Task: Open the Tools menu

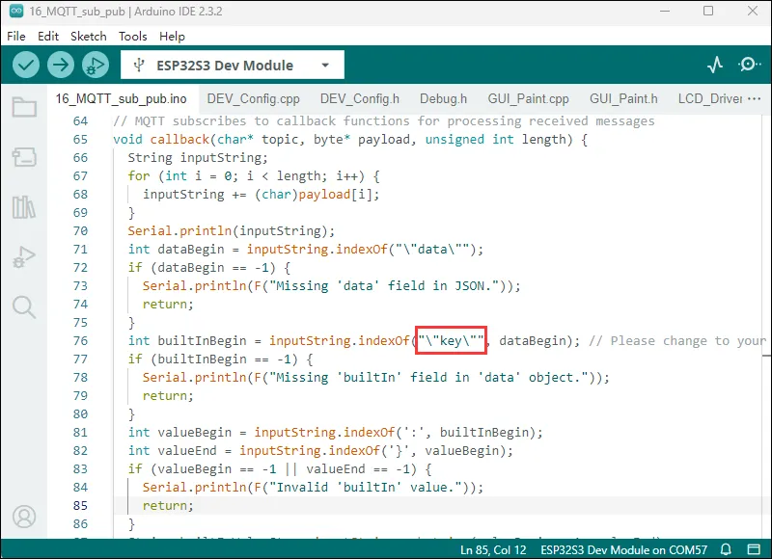Action: click(x=132, y=36)
